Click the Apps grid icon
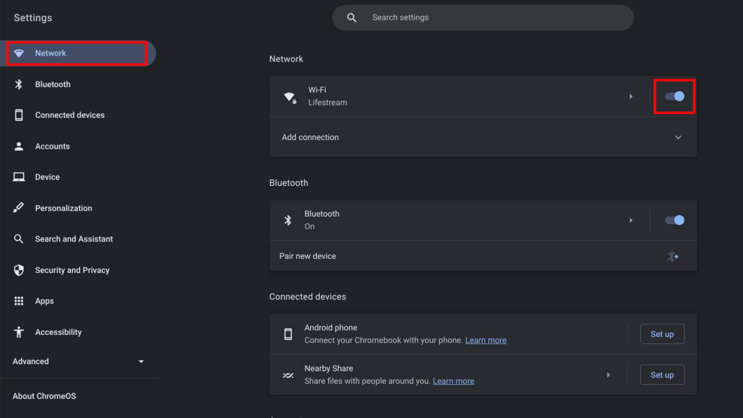Image resolution: width=743 pixels, height=418 pixels. pos(18,301)
